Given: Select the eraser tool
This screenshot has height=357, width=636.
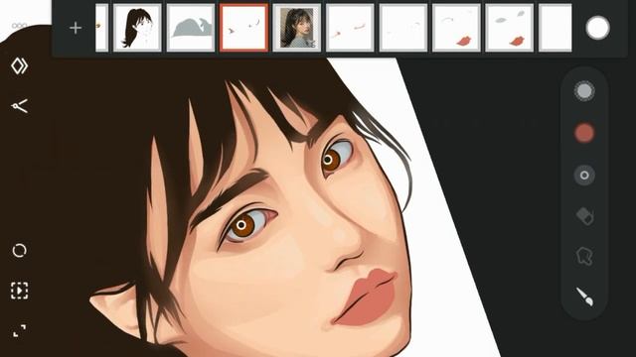Looking at the screenshot, I should 585,216.
